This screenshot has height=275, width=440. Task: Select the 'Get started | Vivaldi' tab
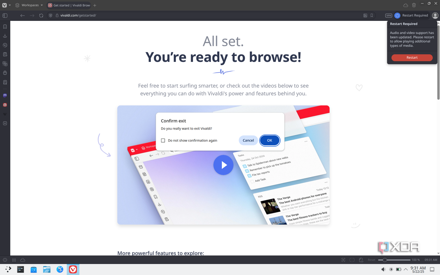(x=69, y=5)
